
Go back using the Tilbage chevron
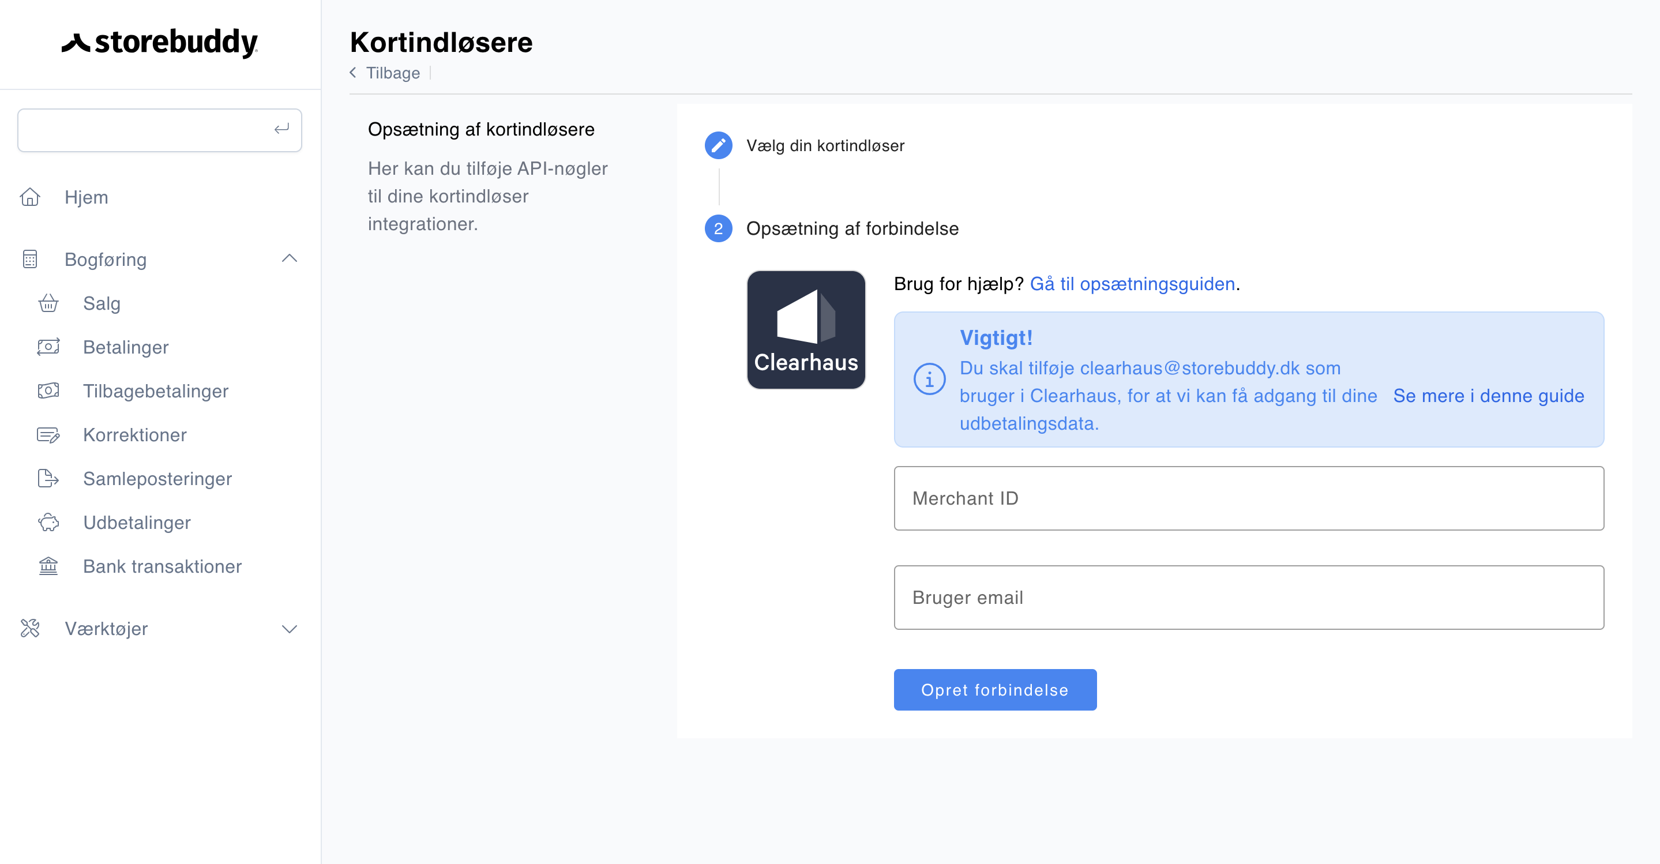(x=353, y=73)
